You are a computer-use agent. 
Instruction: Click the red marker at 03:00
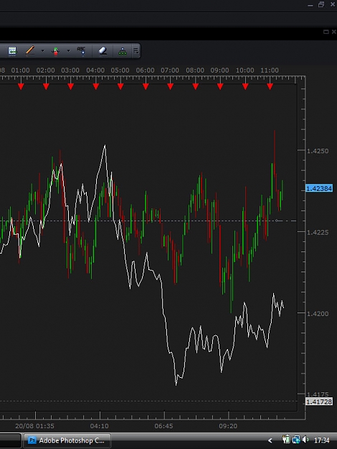pyautogui.click(x=70, y=86)
